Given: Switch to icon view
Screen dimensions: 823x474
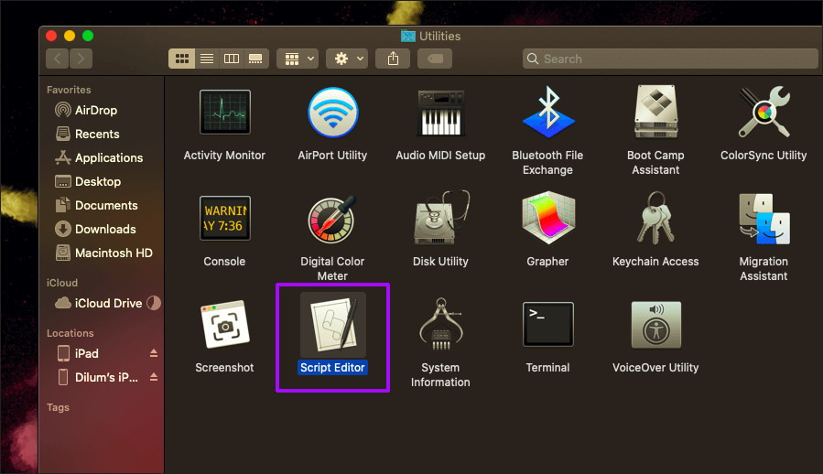Looking at the screenshot, I should pos(181,59).
